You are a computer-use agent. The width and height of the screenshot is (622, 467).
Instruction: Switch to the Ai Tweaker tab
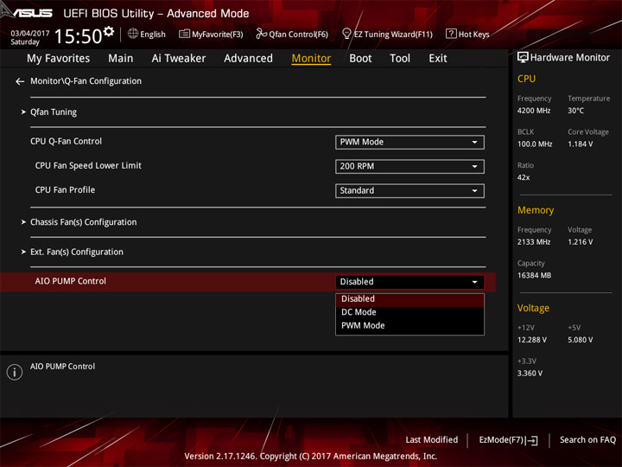(x=179, y=59)
